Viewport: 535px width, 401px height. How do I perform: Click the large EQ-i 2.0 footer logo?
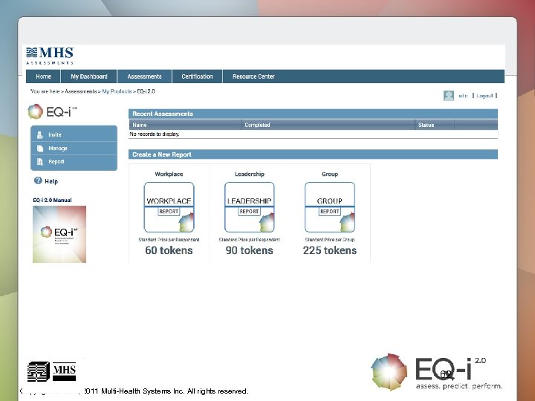coord(436,372)
